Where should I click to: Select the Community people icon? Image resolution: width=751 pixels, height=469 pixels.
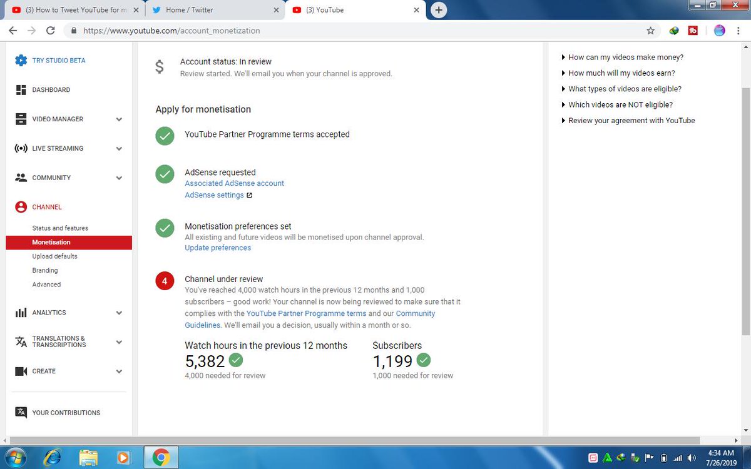[21, 178]
